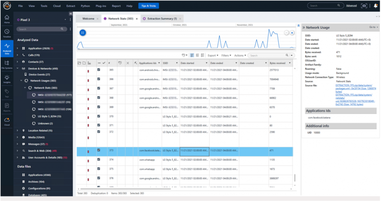Collapse the Network Usage panel with chevrons
This screenshot has height=202, width=381.
[304, 28]
